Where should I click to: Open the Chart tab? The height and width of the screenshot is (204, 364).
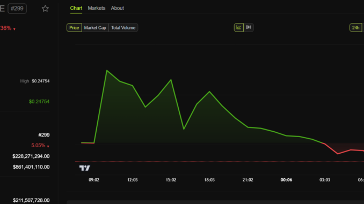point(76,8)
